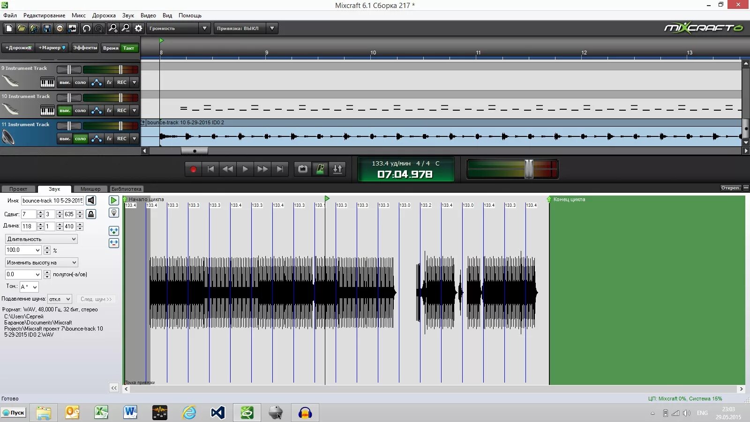The image size is (750, 422).
Task: Click the +Дорожка add track button
Action: click(x=18, y=48)
